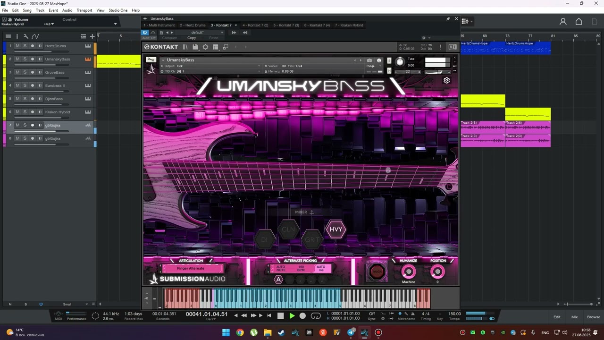This screenshot has height=340, width=604.
Task: Expand Kraken Hybrid control parameter dropdown
Action: [x=115, y=24]
